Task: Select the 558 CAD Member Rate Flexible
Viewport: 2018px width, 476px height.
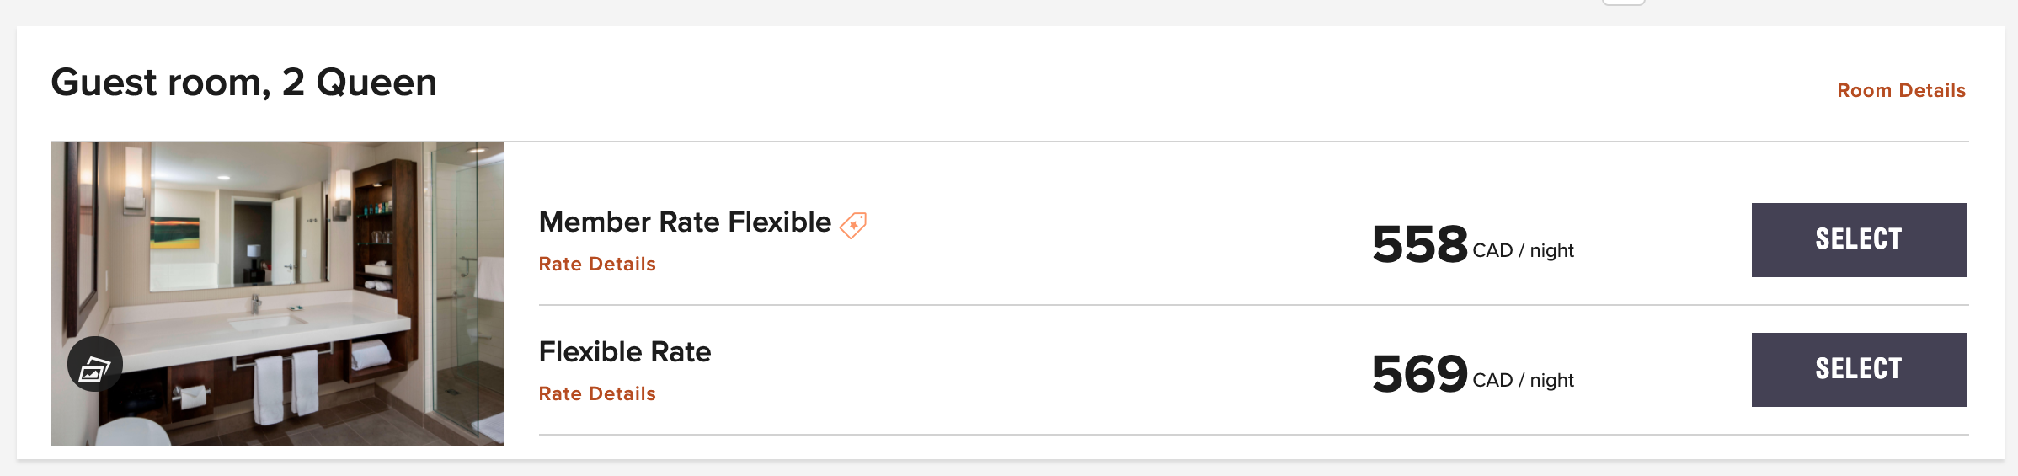Action: pyautogui.click(x=1859, y=240)
